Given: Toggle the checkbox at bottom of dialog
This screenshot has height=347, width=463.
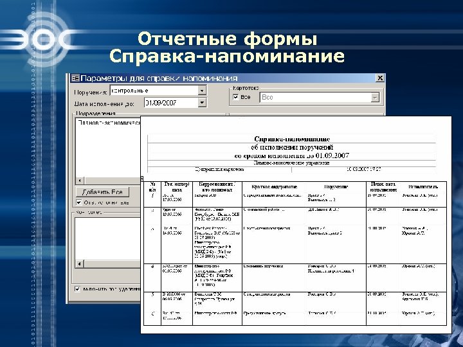Looking at the screenshot, I should click(x=77, y=289).
